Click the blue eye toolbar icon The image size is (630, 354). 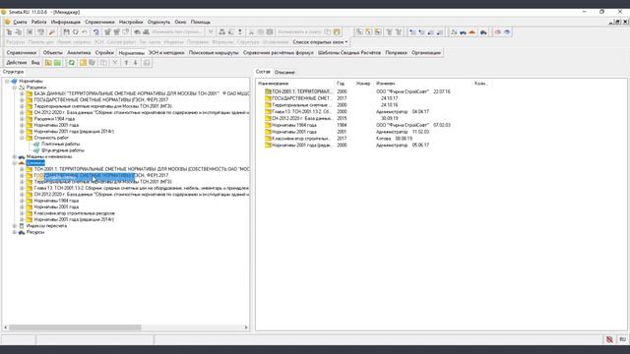508,32
